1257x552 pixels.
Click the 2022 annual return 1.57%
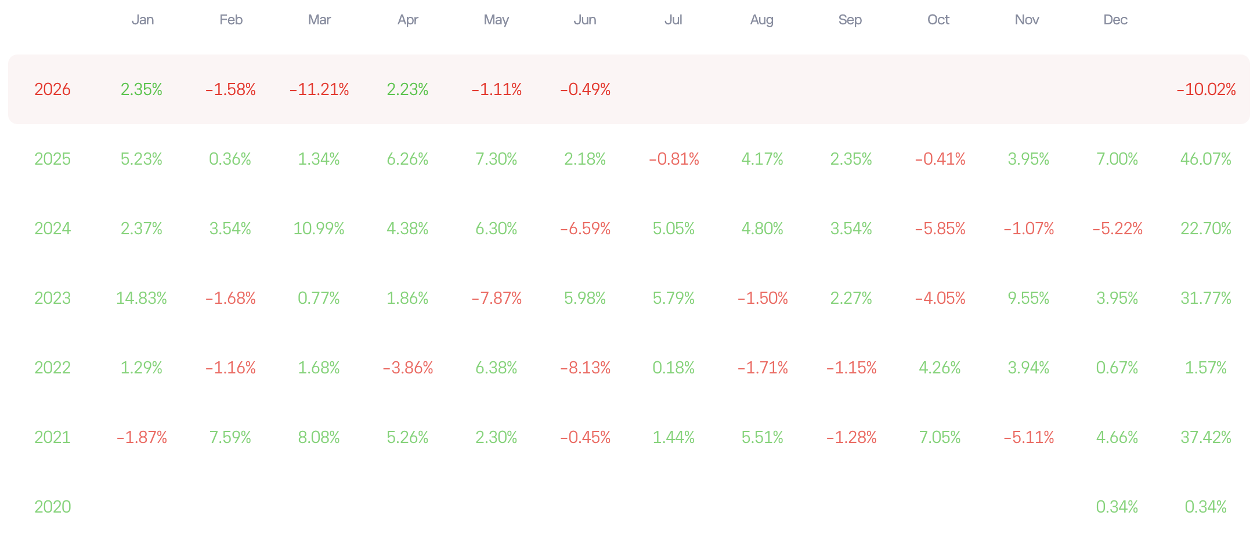pos(1206,368)
